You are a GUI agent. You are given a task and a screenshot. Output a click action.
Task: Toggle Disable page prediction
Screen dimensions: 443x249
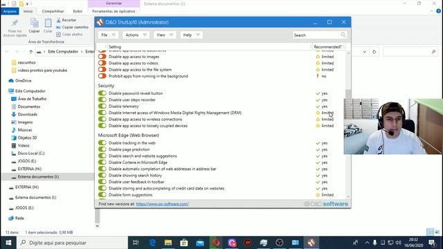[102, 149]
